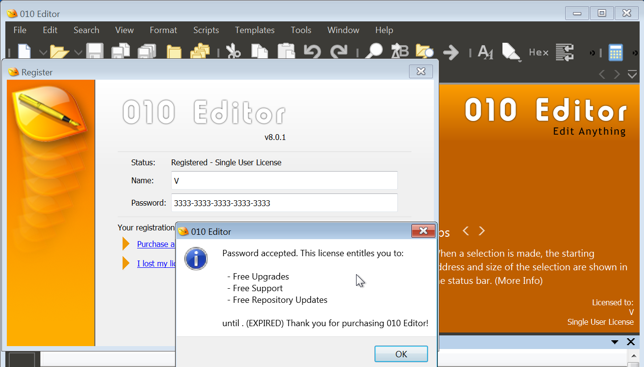Click the orange arrow beside 'I lost my' link
The height and width of the screenshot is (367, 644).
coord(126,263)
